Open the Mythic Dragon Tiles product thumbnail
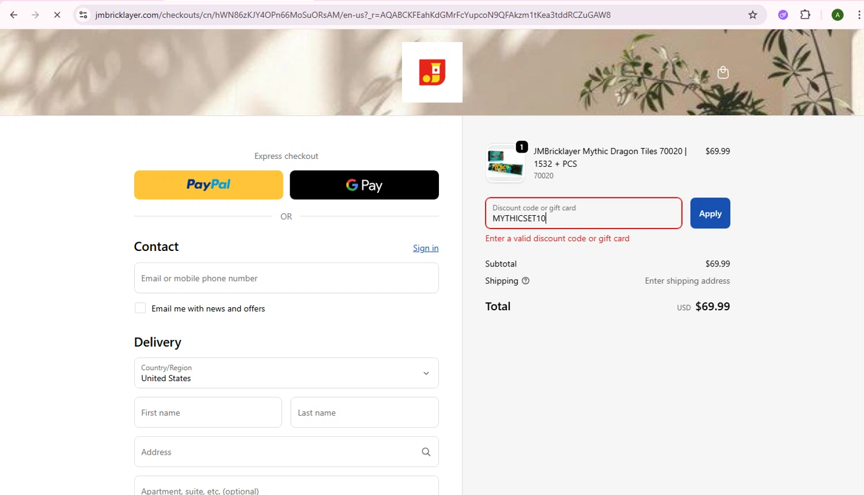The image size is (864, 495). click(x=505, y=163)
